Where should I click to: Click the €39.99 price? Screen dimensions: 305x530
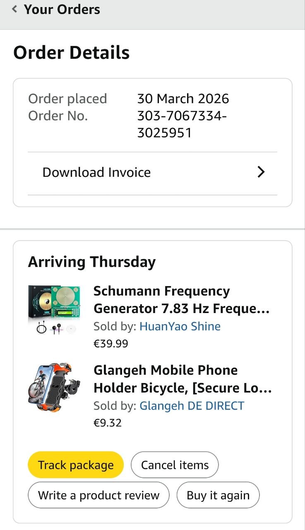111,344
